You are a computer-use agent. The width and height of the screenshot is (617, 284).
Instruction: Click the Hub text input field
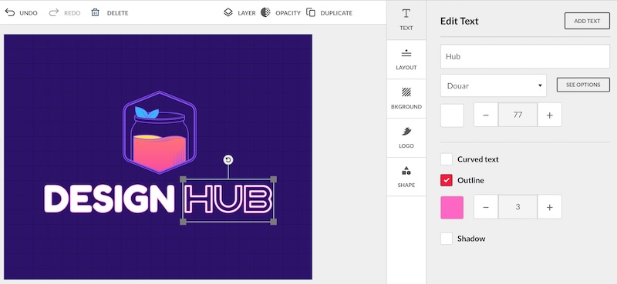(525, 56)
